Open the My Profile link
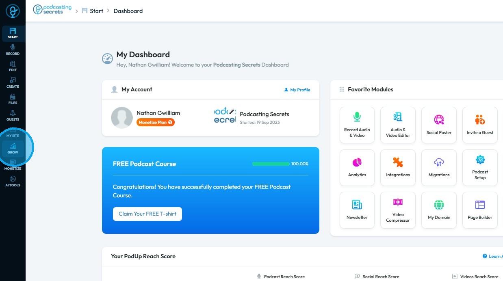This screenshot has height=281, width=503. click(x=297, y=90)
